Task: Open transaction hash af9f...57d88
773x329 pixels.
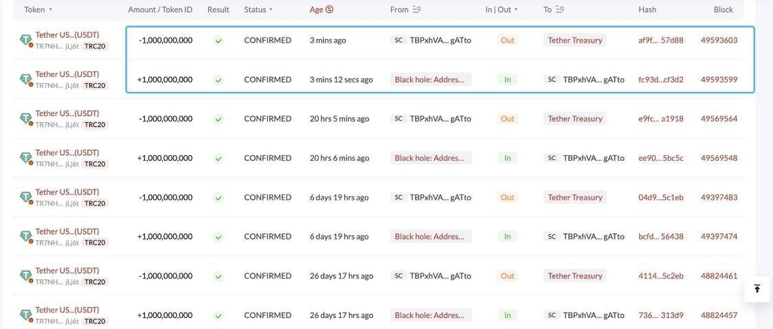Action: tap(661, 40)
